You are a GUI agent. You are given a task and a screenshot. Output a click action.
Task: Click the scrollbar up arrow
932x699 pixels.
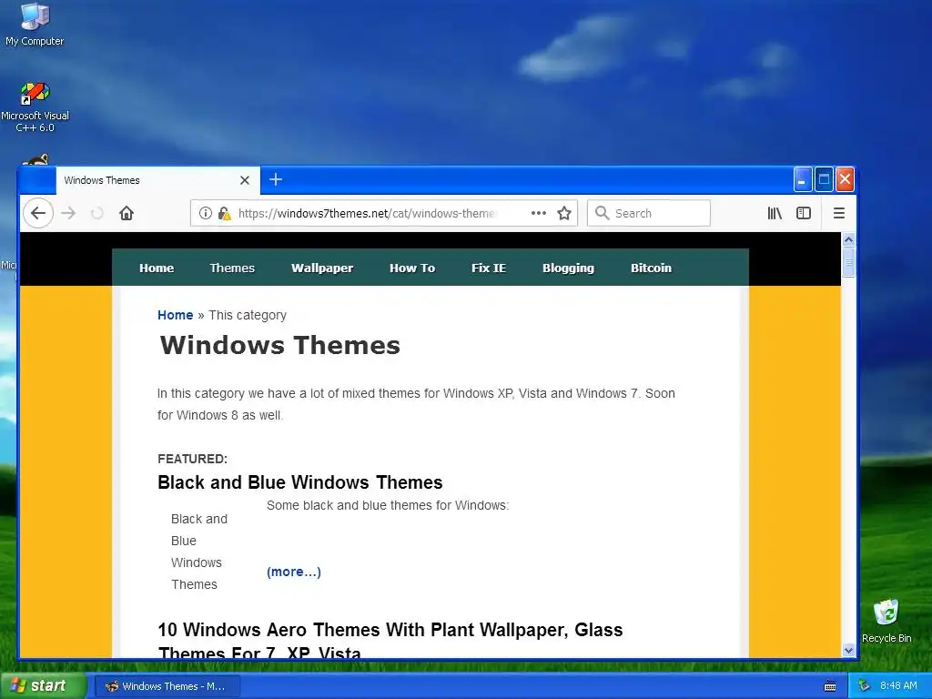pos(848,240)
